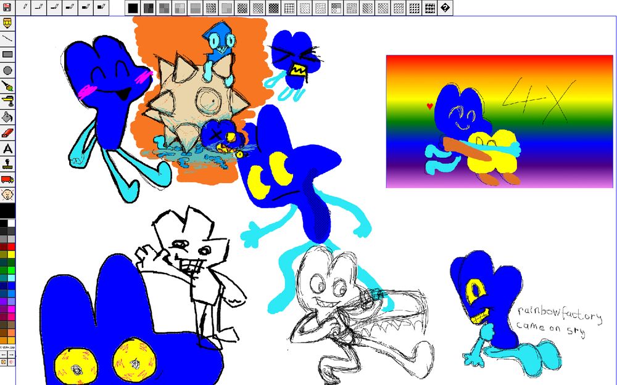Choose the fifth pencil thickness option
This screenshot has width=617, height=385.
[86, 7]
